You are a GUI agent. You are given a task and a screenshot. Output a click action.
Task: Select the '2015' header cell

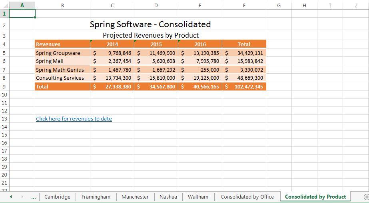click(x=156, y=44)
